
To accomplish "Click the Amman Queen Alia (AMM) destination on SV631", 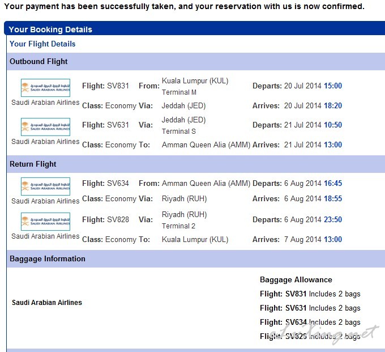I will pos(206,145).
